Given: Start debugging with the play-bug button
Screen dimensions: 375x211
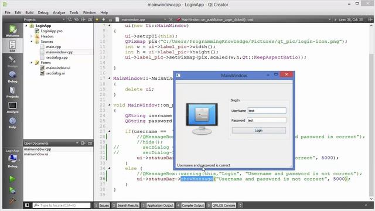Looking at the screenshot, I should coord(12,190).
